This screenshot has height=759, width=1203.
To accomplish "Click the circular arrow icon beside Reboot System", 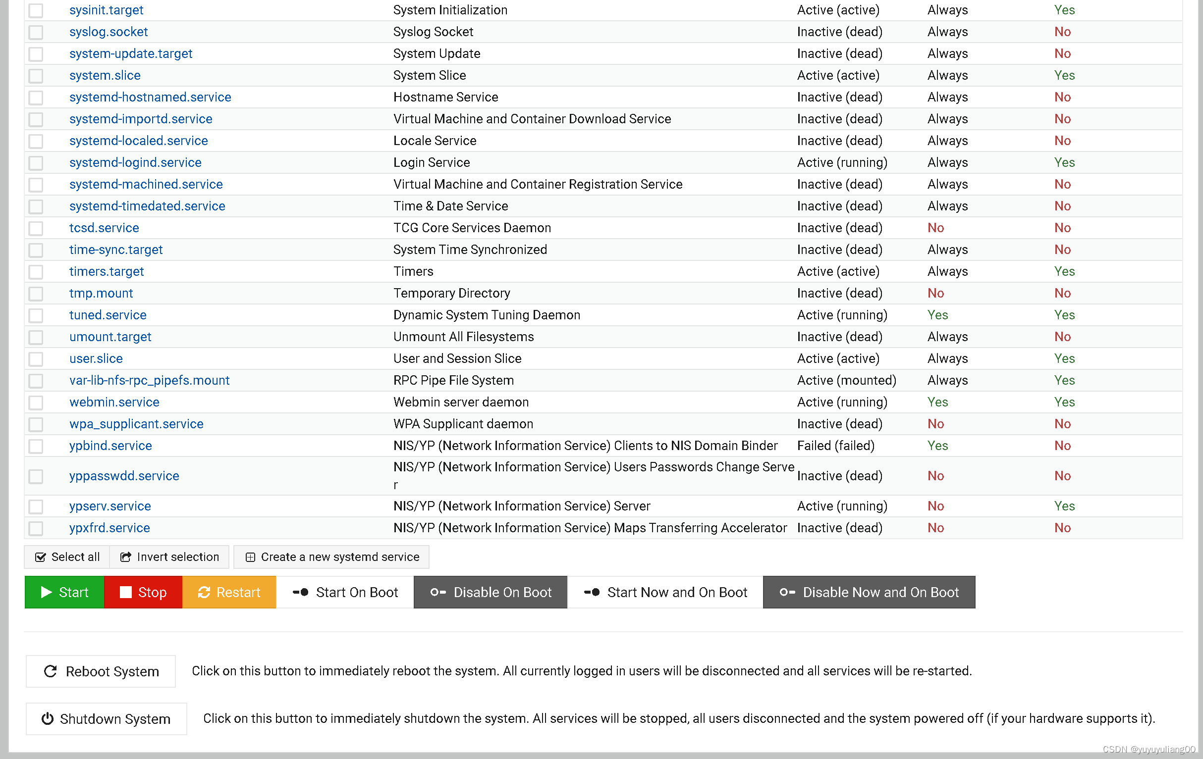I will 50,671.
